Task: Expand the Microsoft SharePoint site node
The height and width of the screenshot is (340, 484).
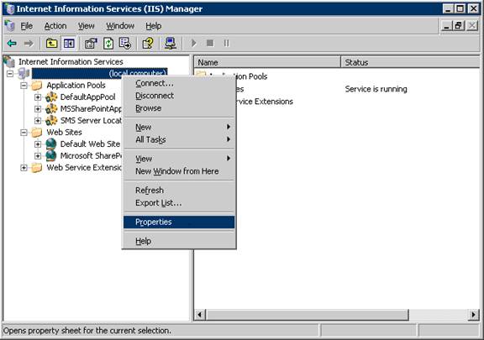Action: tap(38, 156)
